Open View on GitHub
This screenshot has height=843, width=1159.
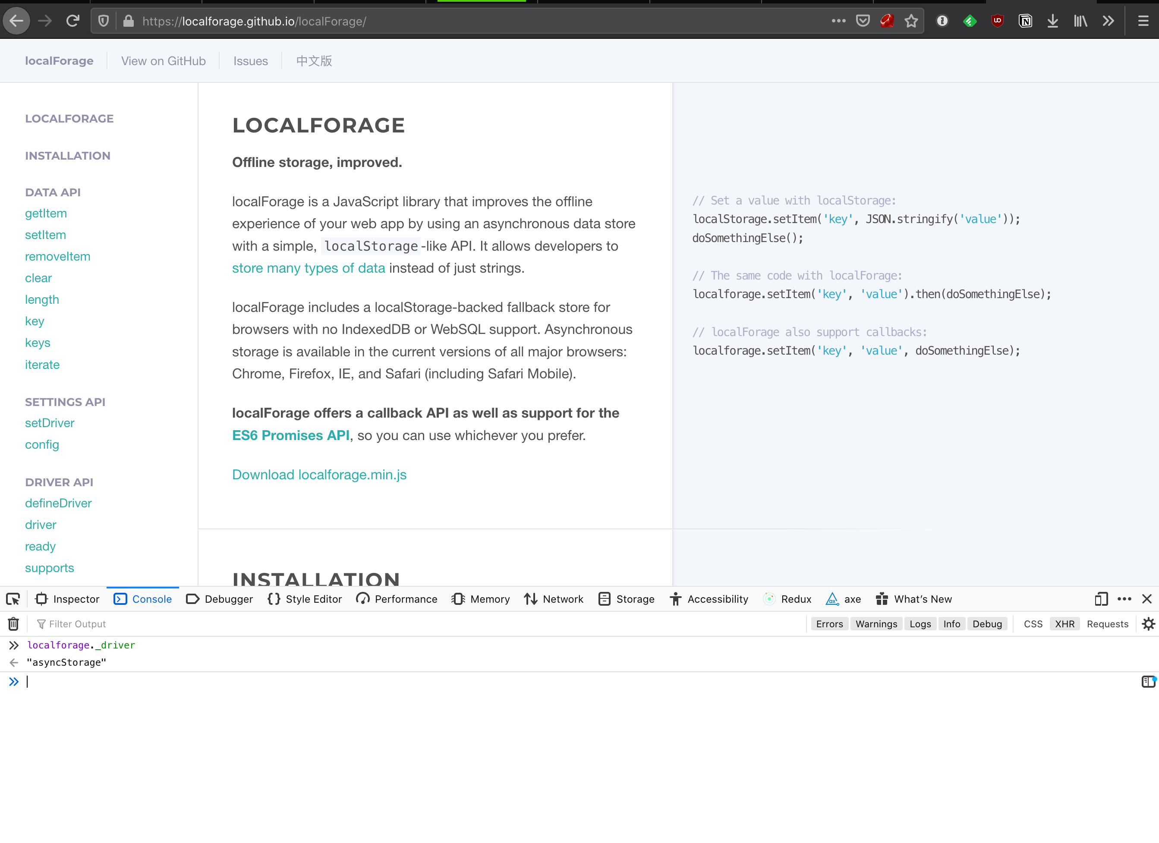[163, 61]
